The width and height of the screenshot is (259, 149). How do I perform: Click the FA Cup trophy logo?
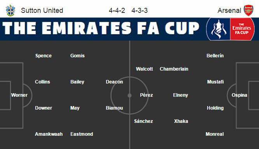[219, 29]
